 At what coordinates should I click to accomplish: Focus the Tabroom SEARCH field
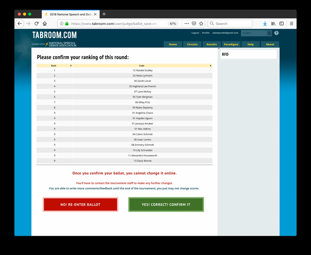254,33
